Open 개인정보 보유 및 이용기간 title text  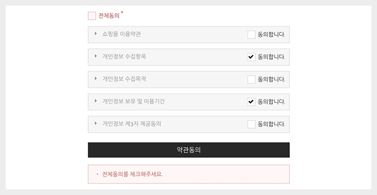pyautogui.click(x=133, y=102)
